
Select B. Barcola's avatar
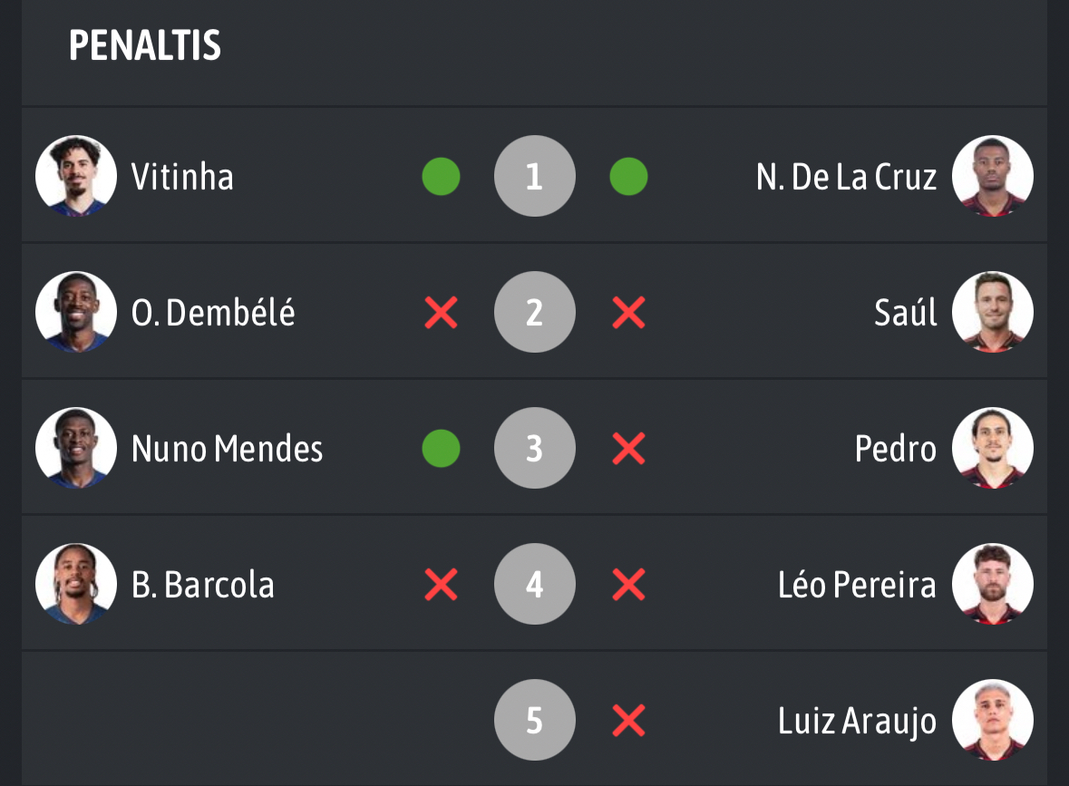click(76, 584)
